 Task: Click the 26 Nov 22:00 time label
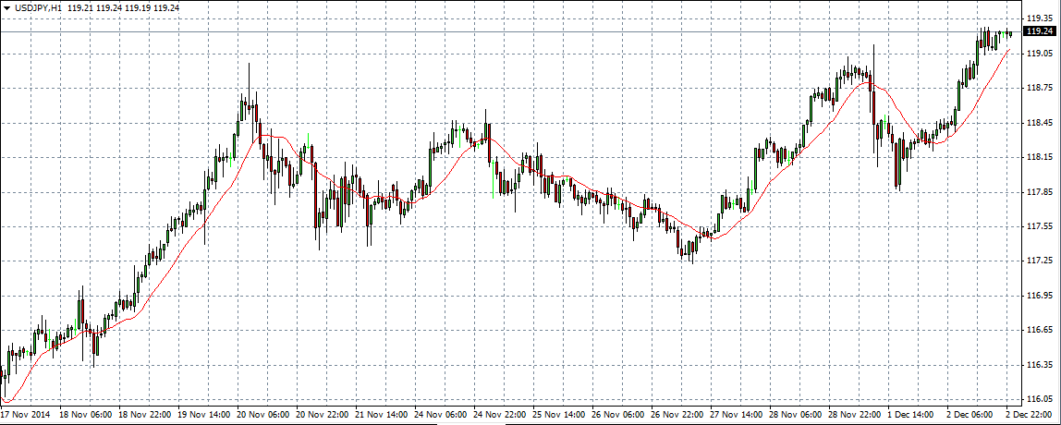678,416
